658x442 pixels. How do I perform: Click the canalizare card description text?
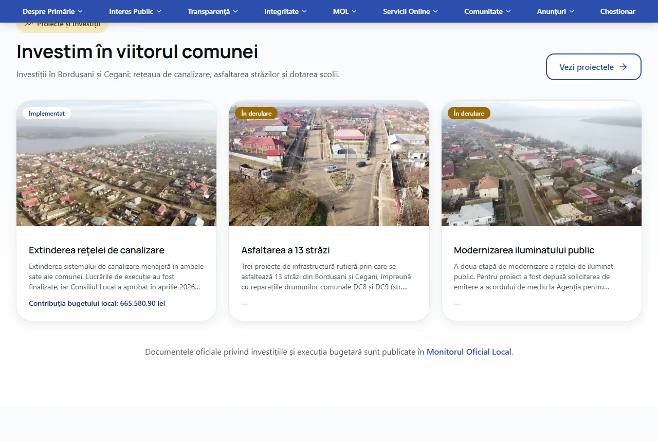tap(116, 277)
